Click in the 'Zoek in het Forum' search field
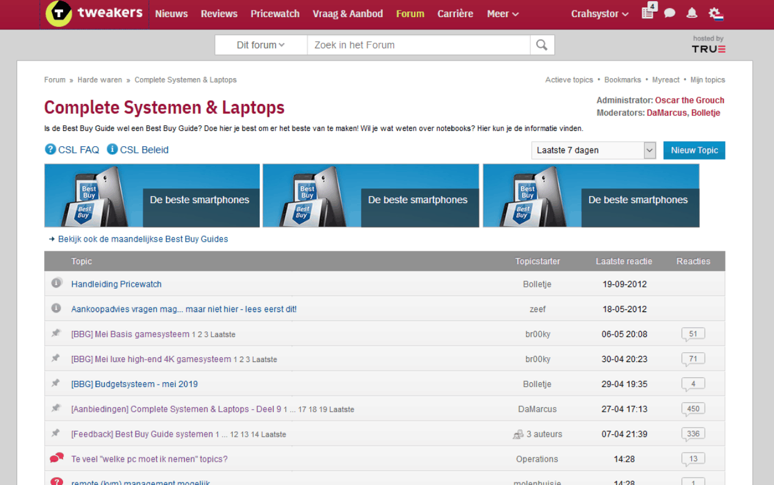Viewport: 774px width, 485px height. (x=419, y=45)
